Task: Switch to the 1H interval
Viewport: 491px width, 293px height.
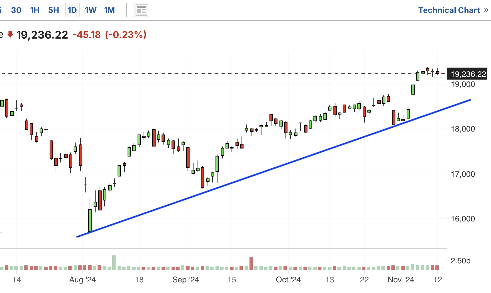Action: 35,10
